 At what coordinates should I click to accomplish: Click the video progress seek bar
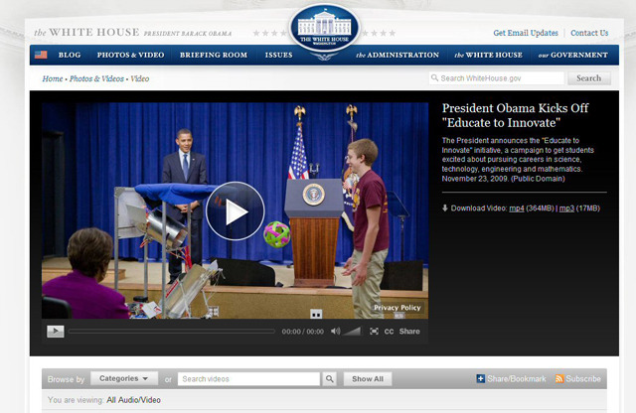click(x=171, y=332)
